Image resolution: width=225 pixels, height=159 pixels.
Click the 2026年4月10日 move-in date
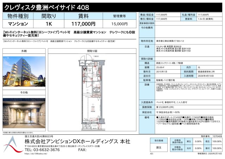206,76
